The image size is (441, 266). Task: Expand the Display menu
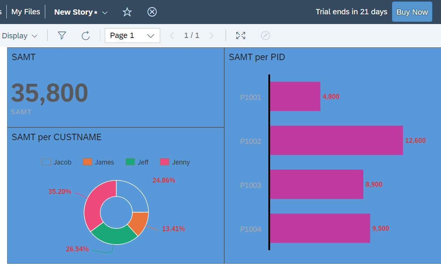coord(19,36)
